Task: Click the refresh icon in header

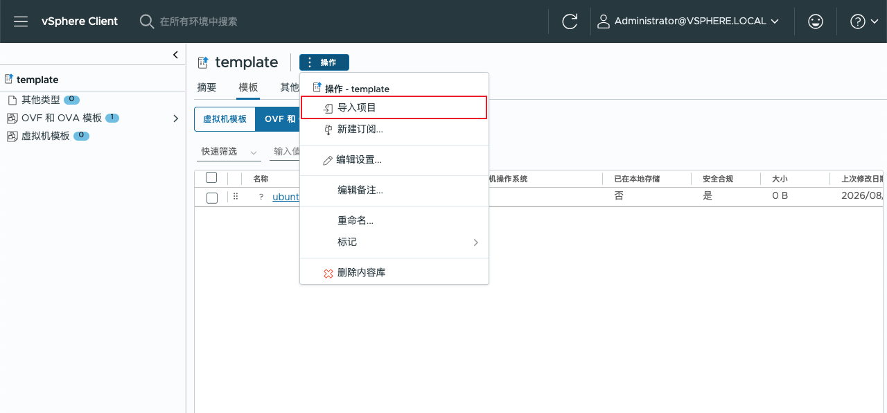Action: tap(570, 21)
